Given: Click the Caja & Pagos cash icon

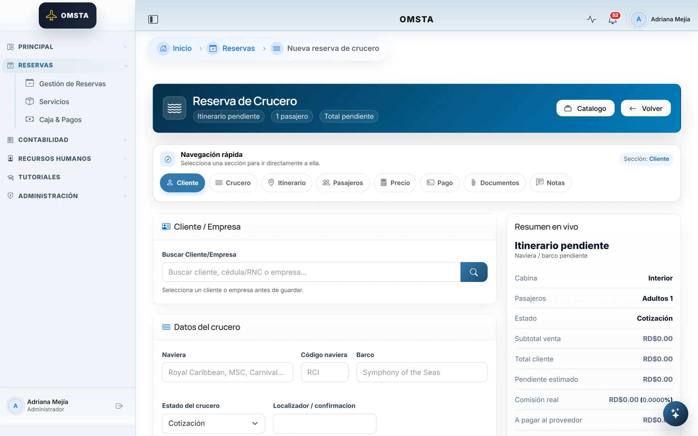Looking at the screenshot, I should pos(30,119).
